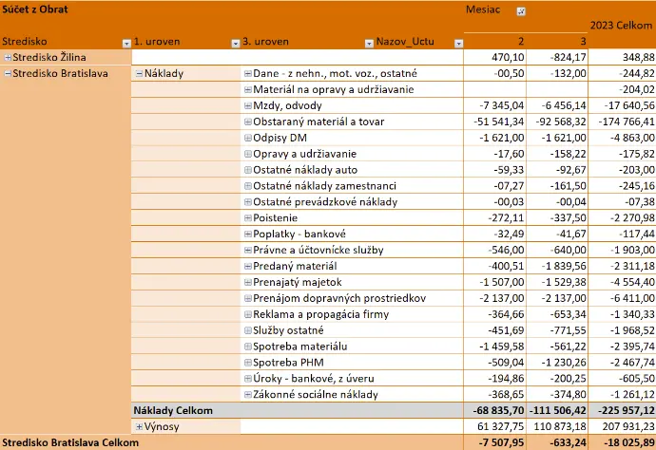This screenshot has height=450, width=656.
Task: Click the value -68 835,70
Action: [x=498, y=411]
